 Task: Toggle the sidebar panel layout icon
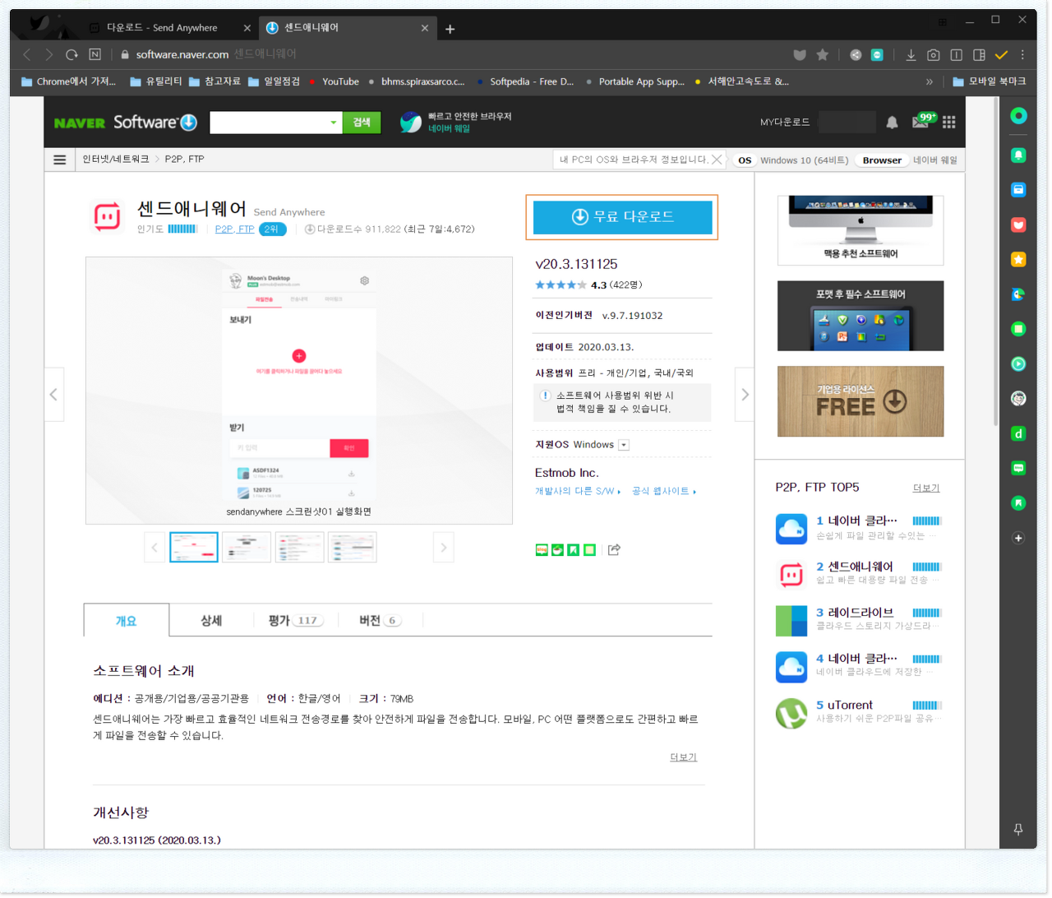[979, 55]
